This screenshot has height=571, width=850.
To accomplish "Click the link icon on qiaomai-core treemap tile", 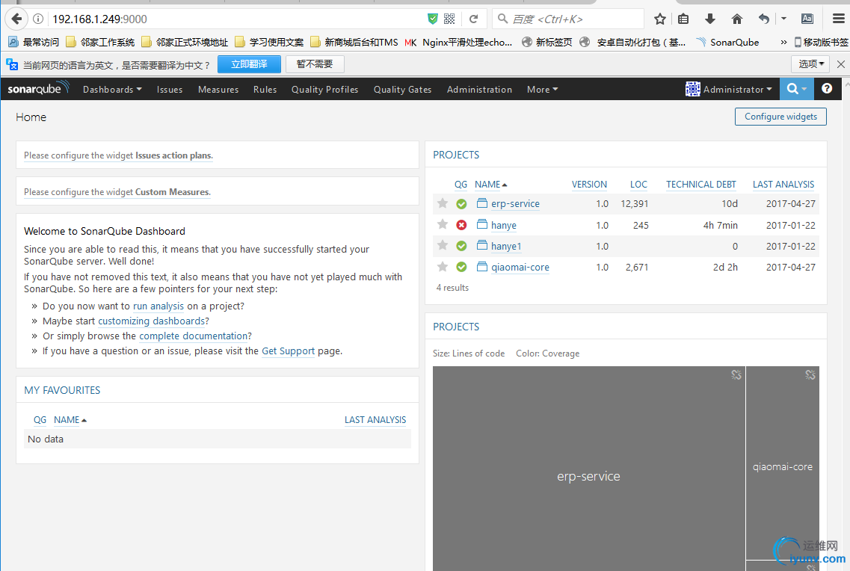I will (x=810, y=374).
